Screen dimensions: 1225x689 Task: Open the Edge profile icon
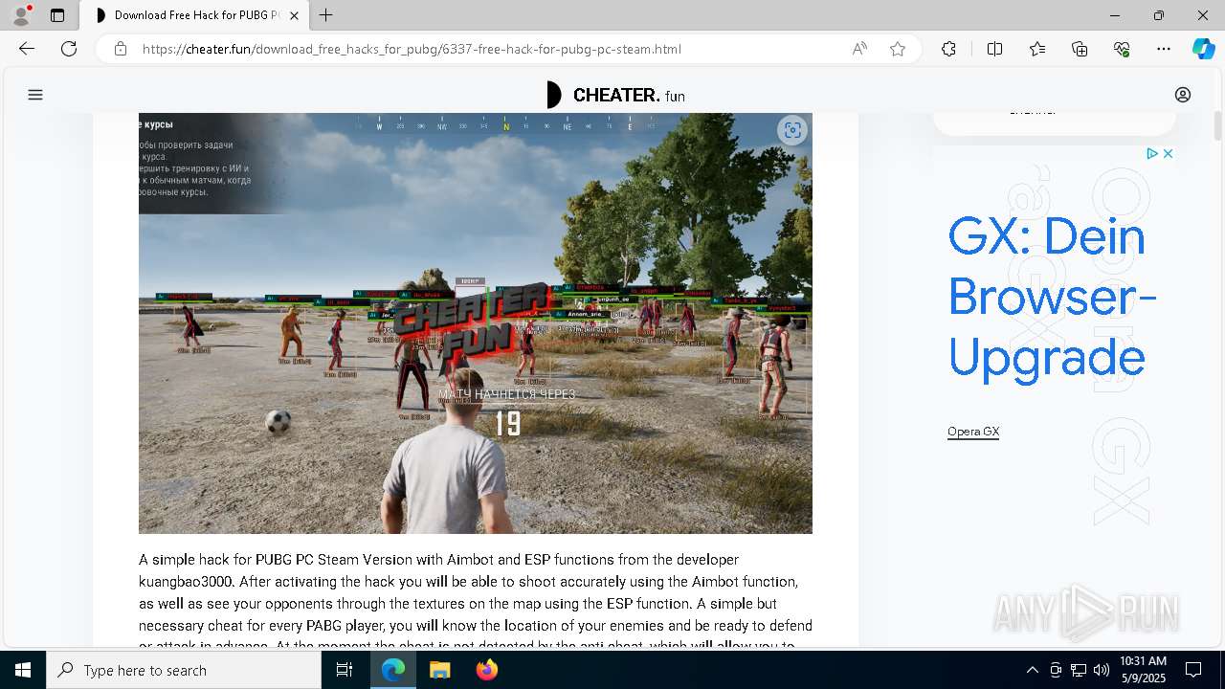(20, 15)
